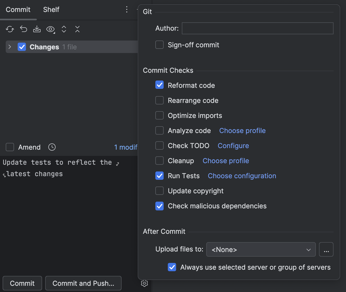Open the three-dot overflow menu
Image resolution: width=346 pixels, height=292 pixels.
tap(127, 9)
